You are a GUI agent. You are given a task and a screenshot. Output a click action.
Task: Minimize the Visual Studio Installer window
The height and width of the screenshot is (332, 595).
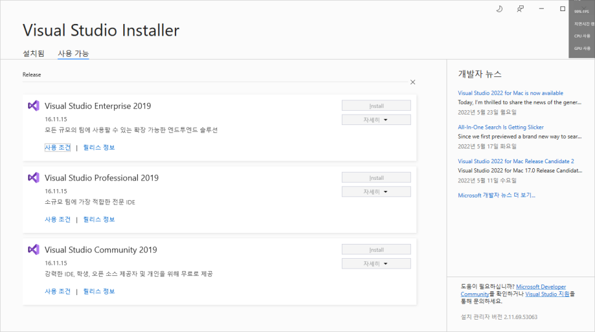pyautogui.click(x=541, y=9)
